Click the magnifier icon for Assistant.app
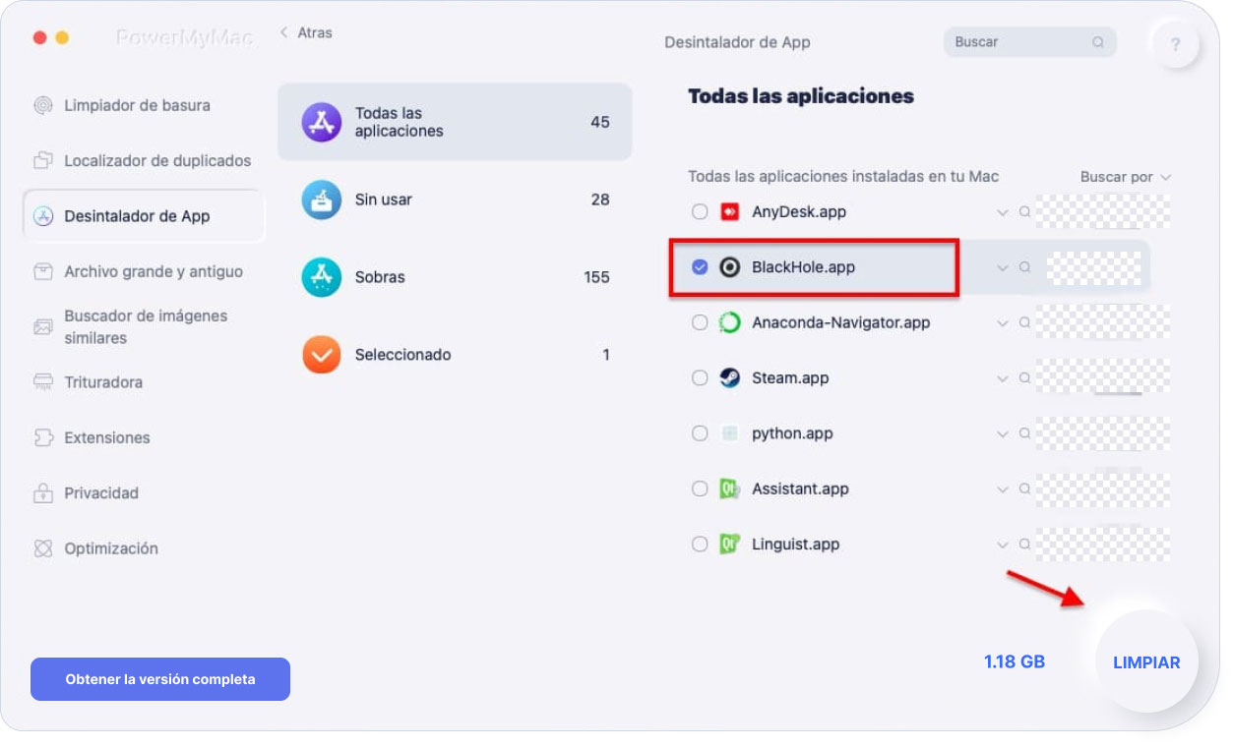The image size is (1233, 747). [1024, 488]
